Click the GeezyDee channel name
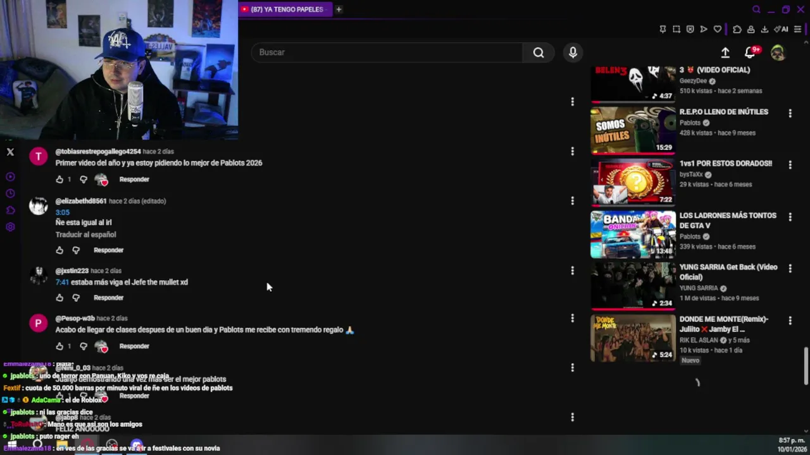The image size is (810, 455). coord(693,81)
